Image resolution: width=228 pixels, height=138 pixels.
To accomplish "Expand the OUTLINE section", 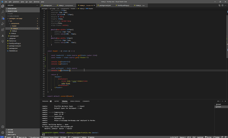I will (x=11, y=130).
